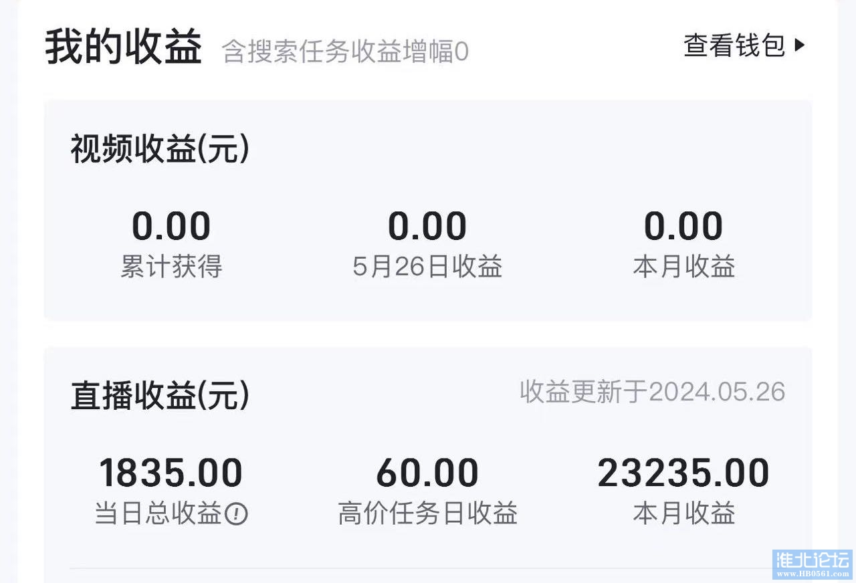This screenshot has height=583, width=856.
Task: Click the arrow next to 查看钱包
Action: pos(800,45)
